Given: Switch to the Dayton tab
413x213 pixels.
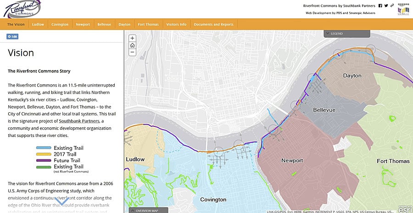Looking at the screenshot, I should click(124, 24).
